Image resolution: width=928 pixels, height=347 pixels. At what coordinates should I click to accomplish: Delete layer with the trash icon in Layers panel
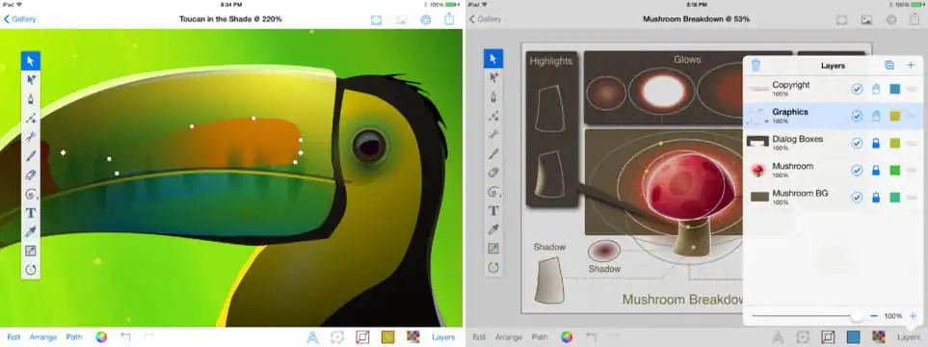756,66
